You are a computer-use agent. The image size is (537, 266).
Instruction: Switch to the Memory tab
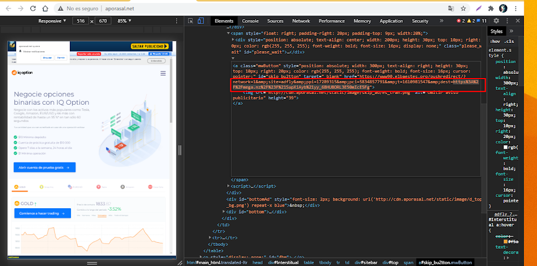click(362, 21)
